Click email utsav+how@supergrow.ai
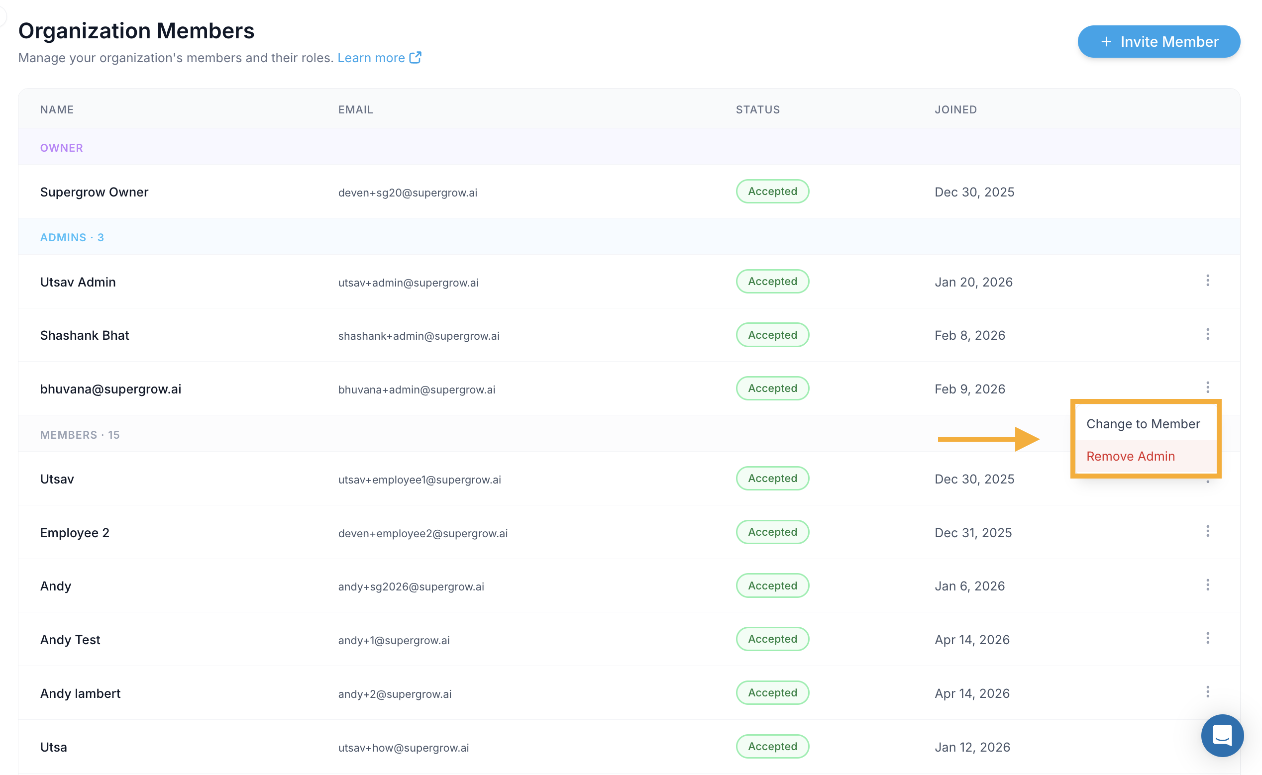 (x=404, y=748)
